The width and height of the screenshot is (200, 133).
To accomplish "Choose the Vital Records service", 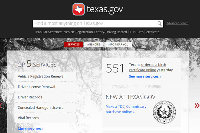I will click(45, 118).
